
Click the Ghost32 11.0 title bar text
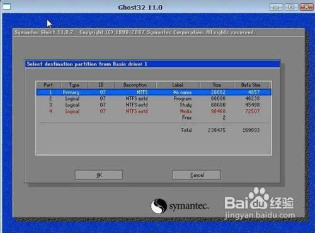pyautogui.click(x=140, y=8)
